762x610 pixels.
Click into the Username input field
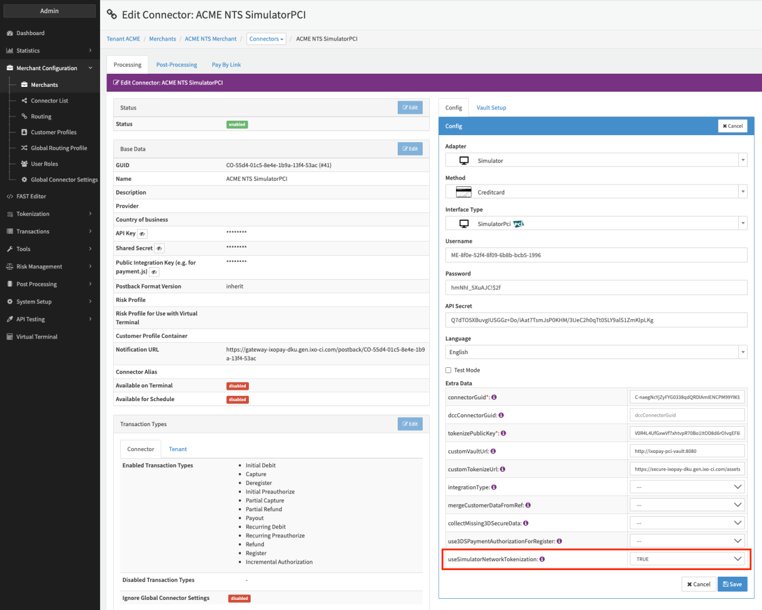(596, 255)
